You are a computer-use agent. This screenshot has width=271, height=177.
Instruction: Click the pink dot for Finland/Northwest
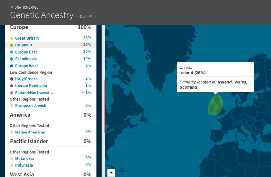pyautogui.click(x=12, y=93)
